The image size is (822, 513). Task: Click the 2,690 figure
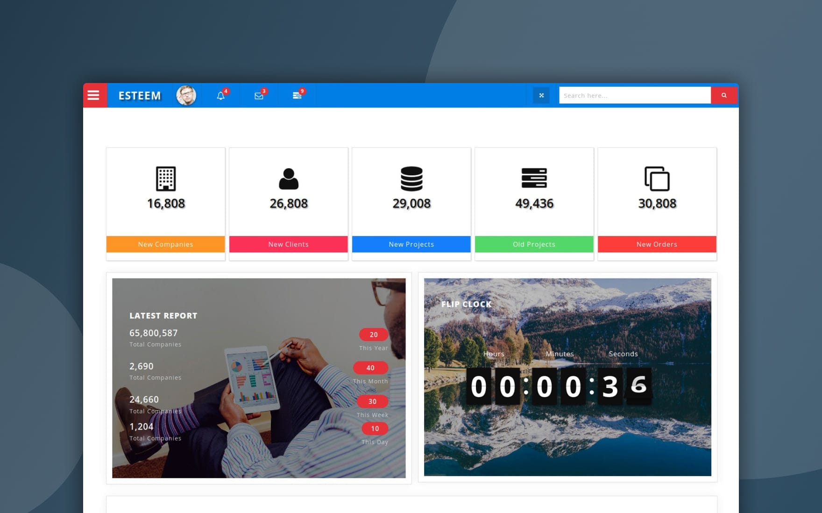(142, 366)
